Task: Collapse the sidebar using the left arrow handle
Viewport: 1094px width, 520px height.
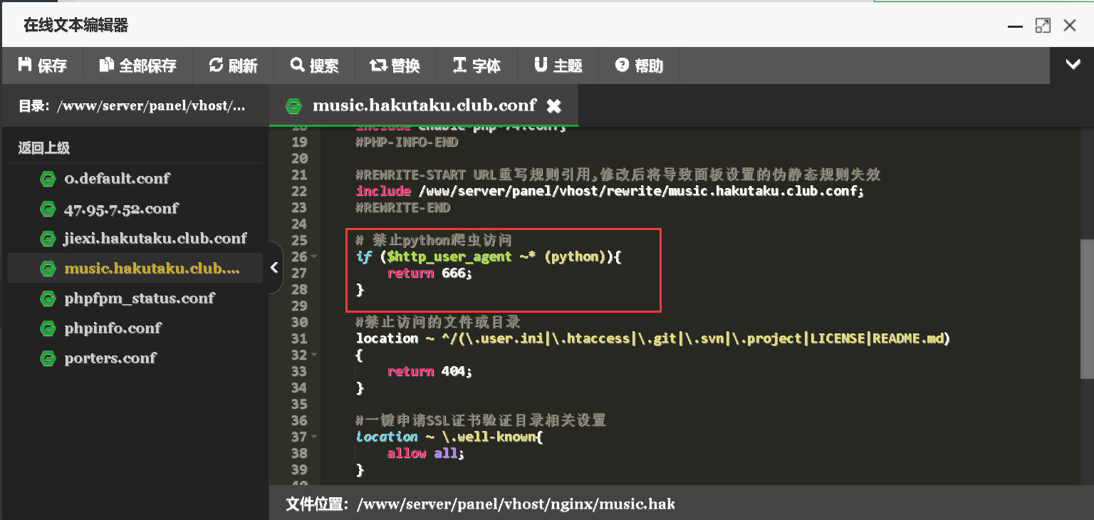Action: click(x=274, y=268)
